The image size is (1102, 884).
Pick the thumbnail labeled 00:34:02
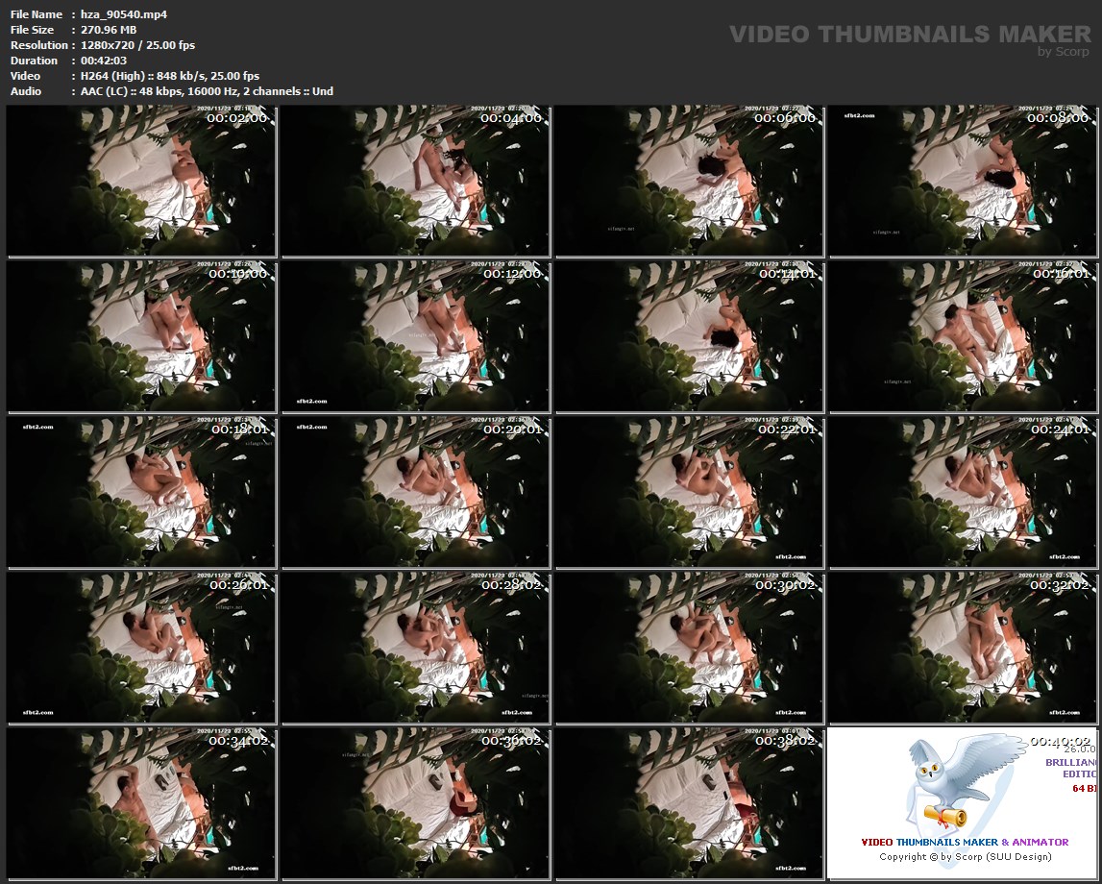tap(141, 804)
